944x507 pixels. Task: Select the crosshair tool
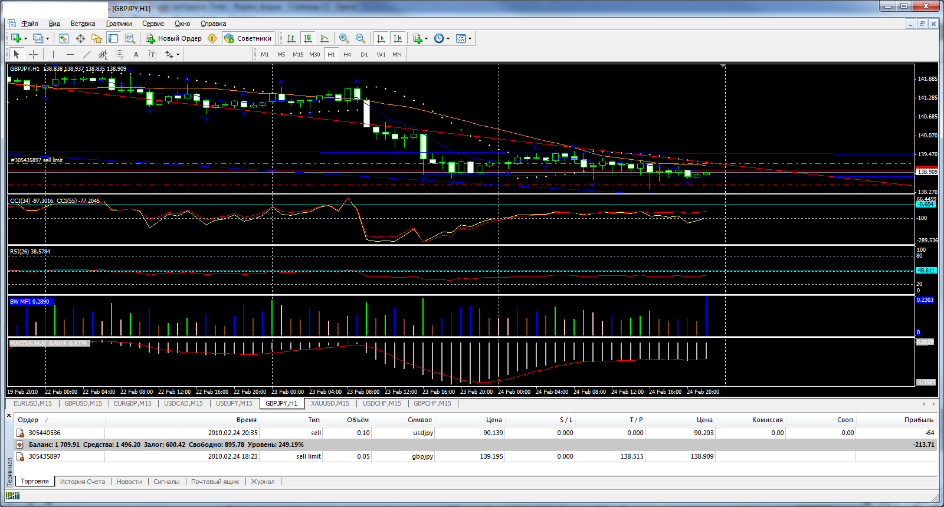(x=34, y=54)
